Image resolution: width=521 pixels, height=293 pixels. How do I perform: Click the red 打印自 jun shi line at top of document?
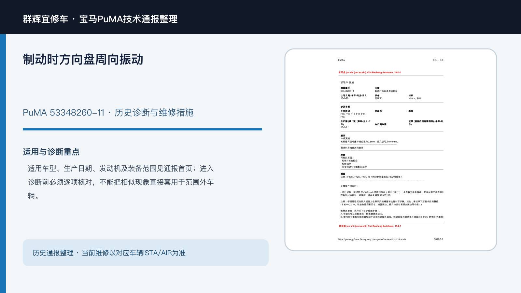point(370,73)
